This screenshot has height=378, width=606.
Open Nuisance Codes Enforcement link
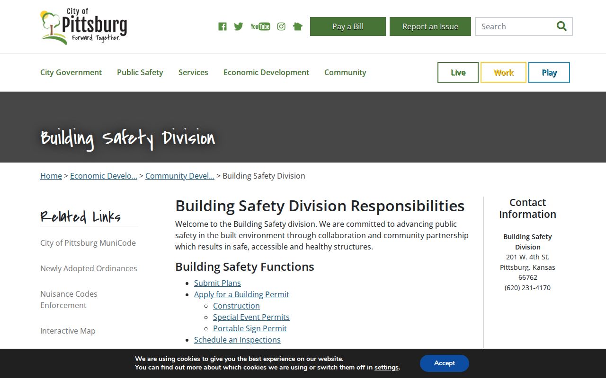(69, 300)
